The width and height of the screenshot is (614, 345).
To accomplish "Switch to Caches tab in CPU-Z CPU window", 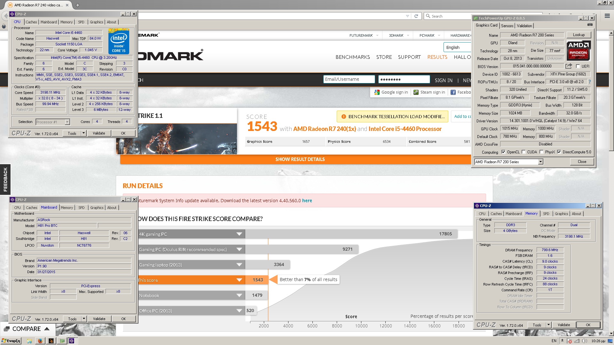I will point(31,22).
